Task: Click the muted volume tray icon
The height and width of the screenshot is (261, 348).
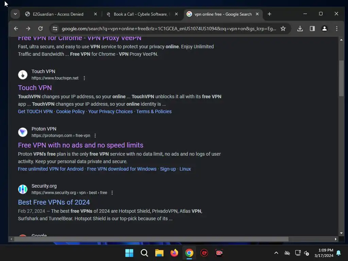Action: tap(307, 253)
